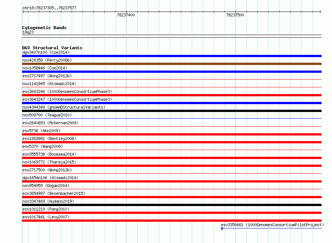Click the red bar under esv3643246
The image size is (332, 243).
tap(172, 95)
